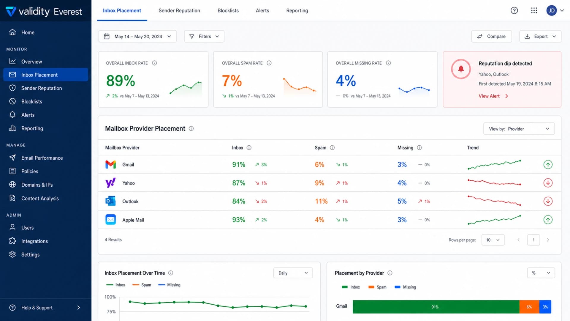Go to previous results page arrow
The height and width of the screenshot is (321, 570).
(x=518, y=240)
